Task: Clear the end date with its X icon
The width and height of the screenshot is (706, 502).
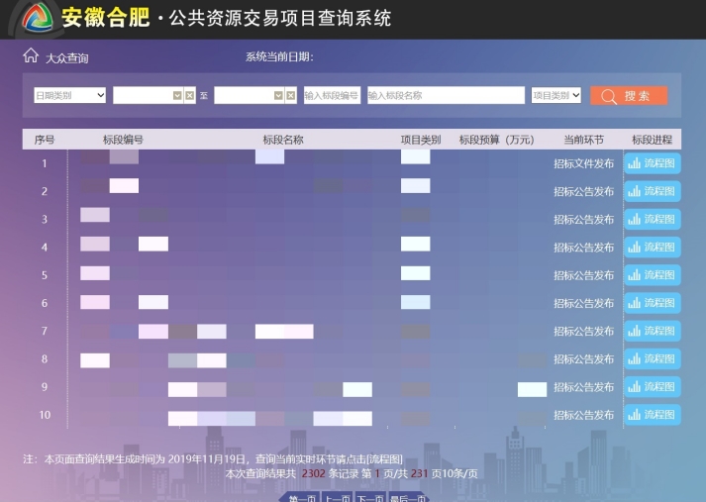Action: [291, 95]
